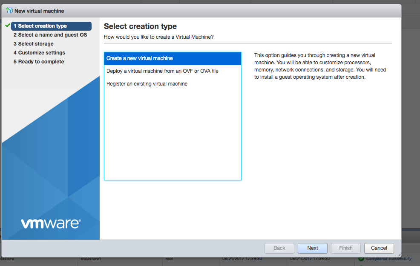Choose Deploy a virtual machine from OVF or OVA

point(173,71)
